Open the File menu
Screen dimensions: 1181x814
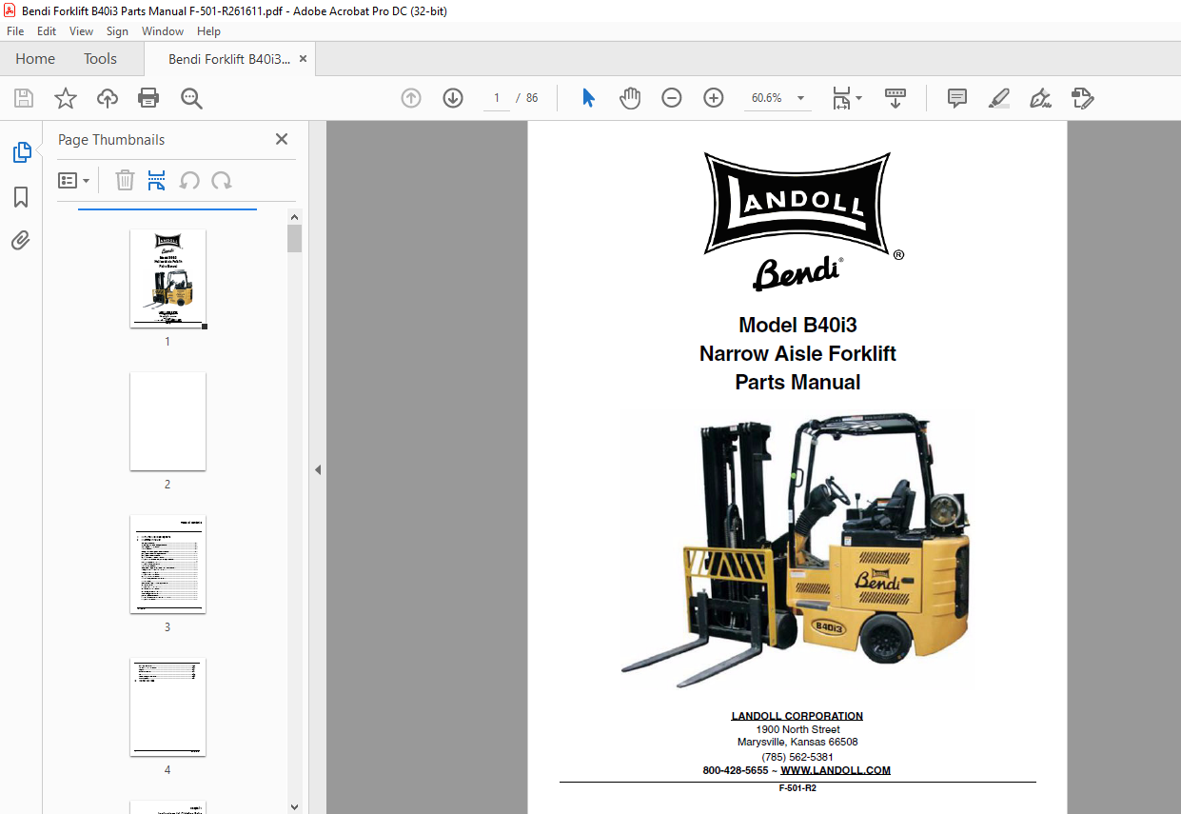pos(15,31)
